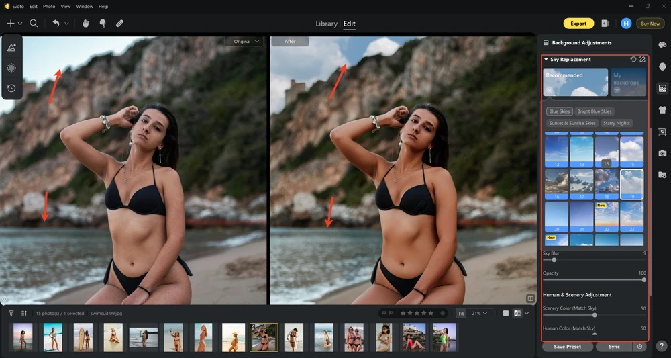Choose sky thumbnail number 16
The width and height of the screenshot is (671, 358).
(557, 184)
